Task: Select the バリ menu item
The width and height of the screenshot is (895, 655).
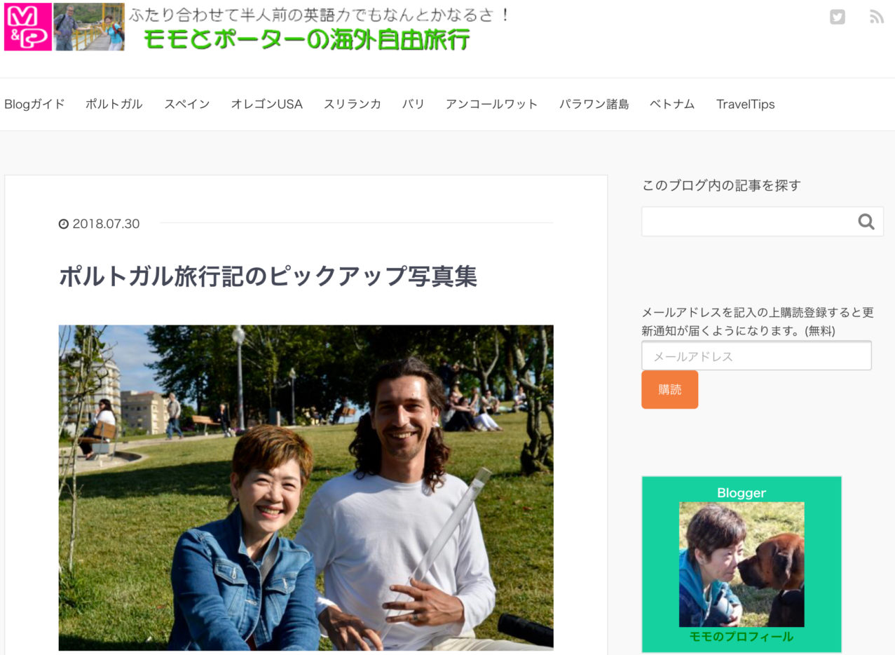Action: (413, 104)
